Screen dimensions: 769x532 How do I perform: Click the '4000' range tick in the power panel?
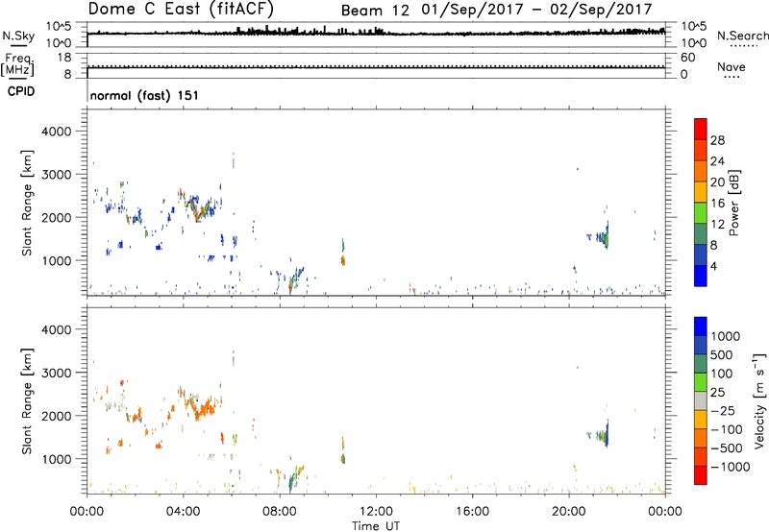tap(57, 132)
